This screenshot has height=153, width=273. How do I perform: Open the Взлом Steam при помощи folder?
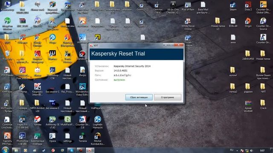263,73
